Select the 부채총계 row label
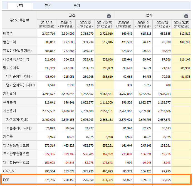This screenshot has width=193, height=186. pos(9,102)
